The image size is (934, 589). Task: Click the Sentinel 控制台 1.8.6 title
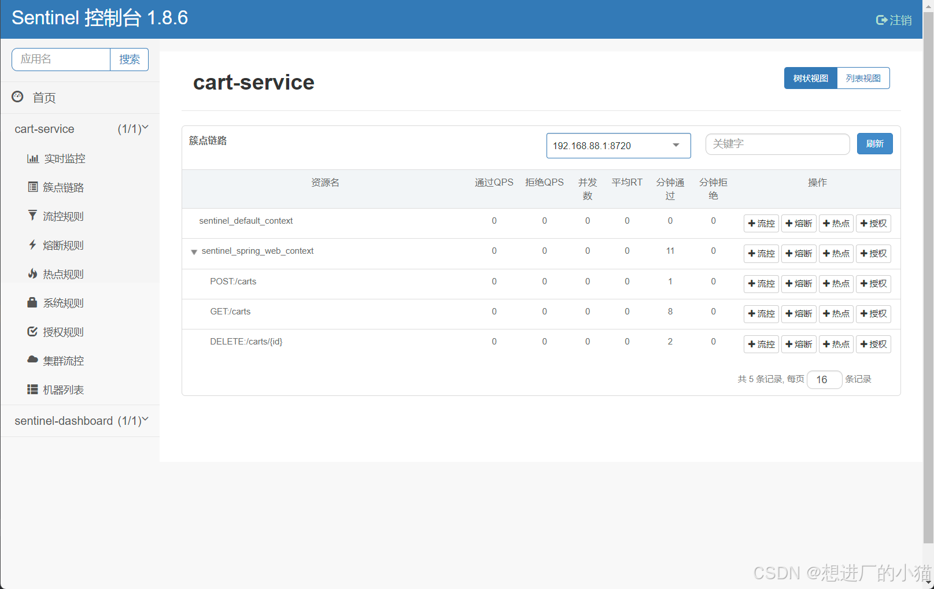click(99, 18)
